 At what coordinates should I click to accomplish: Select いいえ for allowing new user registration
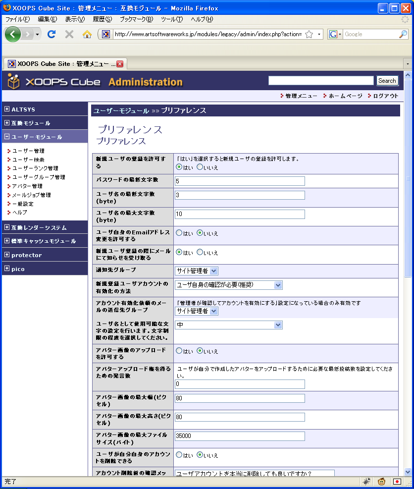tap(200, 167)
